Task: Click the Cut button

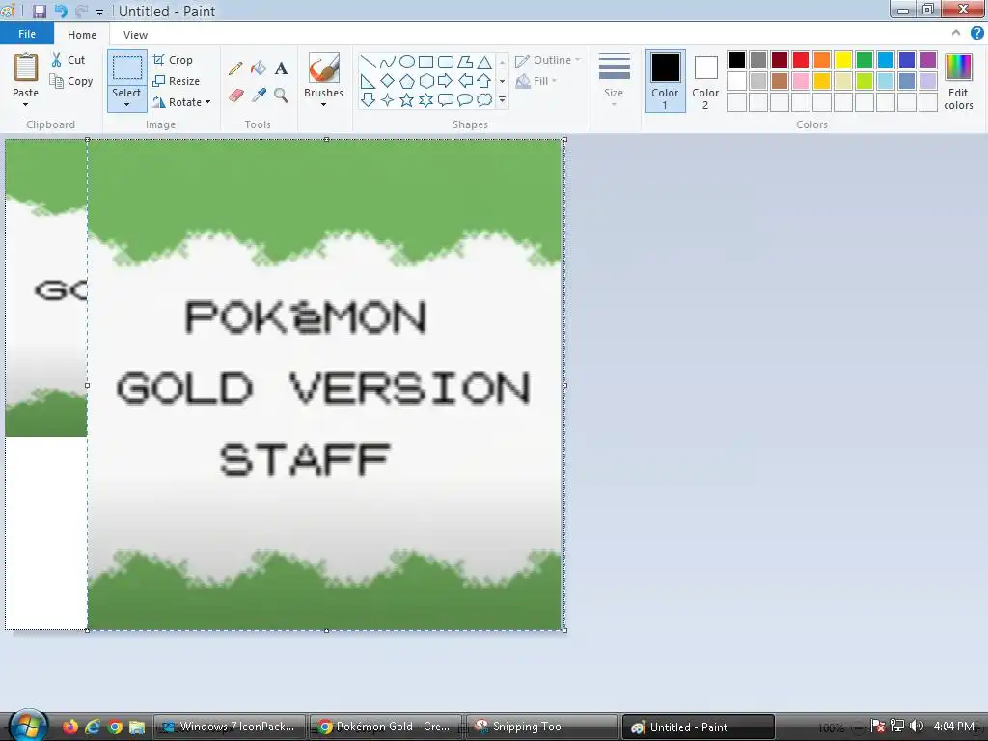Action: point(69,60)
